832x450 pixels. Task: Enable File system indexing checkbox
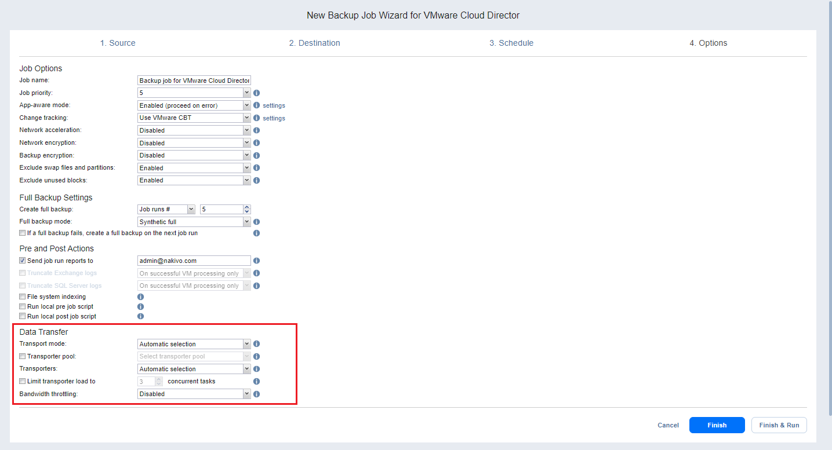click(23, 297)
